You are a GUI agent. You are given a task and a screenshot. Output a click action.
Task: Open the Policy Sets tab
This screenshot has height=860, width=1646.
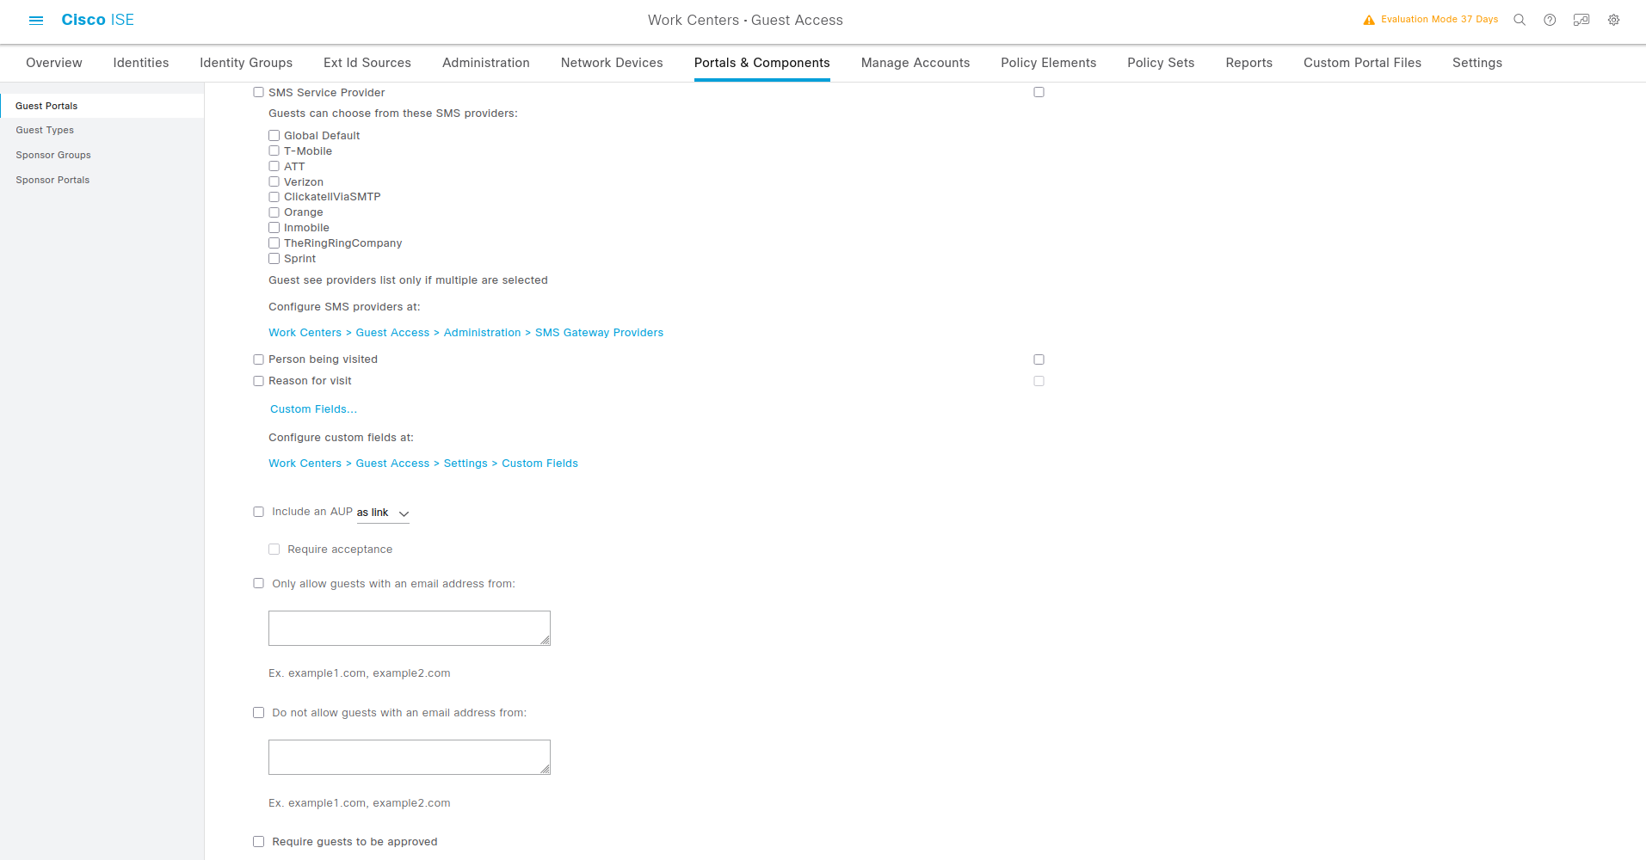click(x=1161, y=63)
